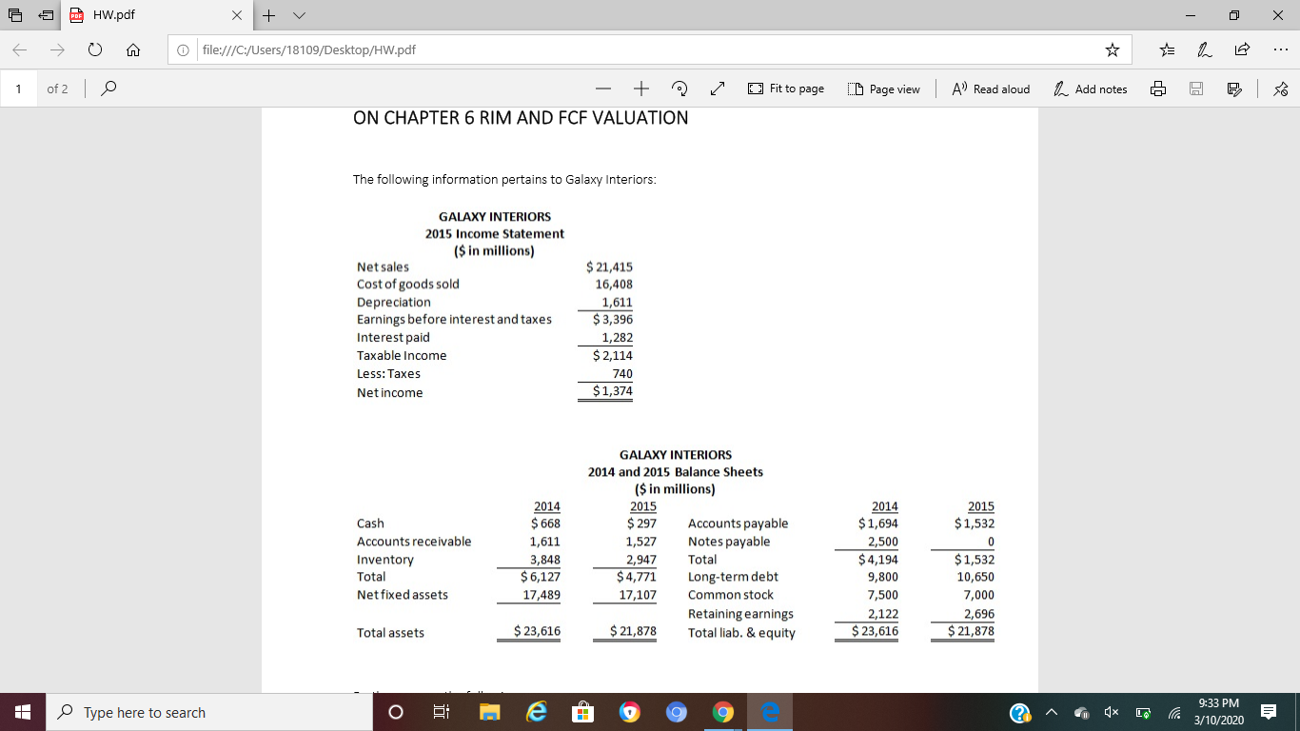Refresh the page
Image resolution: width=1300 pixels, height=731 pixels.
tap(95, 49)
